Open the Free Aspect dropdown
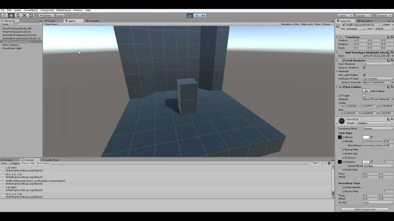This screenshot has height=221, width=394. pyautogui.click(x=60, y=24)
